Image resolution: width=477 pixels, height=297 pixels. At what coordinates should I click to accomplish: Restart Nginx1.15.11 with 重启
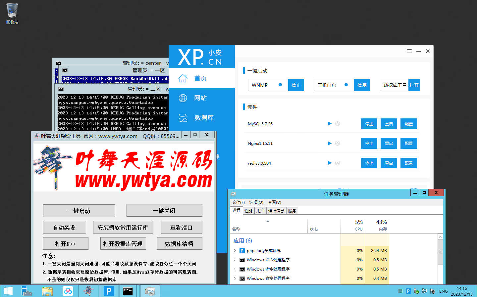[x=389, y=143]
